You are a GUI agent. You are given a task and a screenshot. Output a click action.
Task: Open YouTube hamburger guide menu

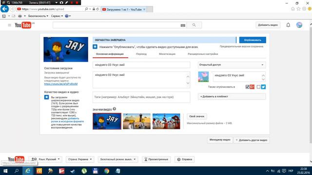[9, 25]
